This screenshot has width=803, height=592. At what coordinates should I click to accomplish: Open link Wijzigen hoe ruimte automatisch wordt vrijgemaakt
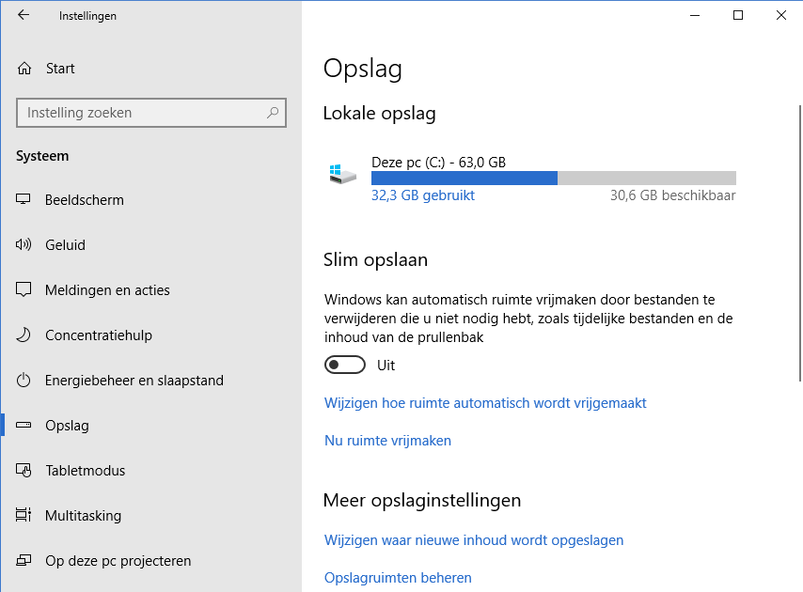pyautogui.click(x=485, y=403)
